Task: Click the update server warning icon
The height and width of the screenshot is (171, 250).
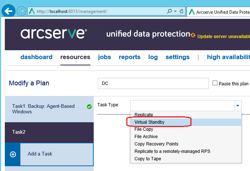Action: pyautogui.click(x=193, y=35)
